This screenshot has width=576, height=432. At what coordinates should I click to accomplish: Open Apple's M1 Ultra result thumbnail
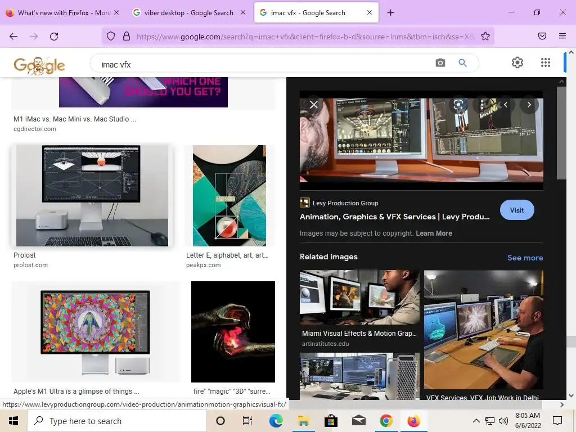(x=95, y=332)
